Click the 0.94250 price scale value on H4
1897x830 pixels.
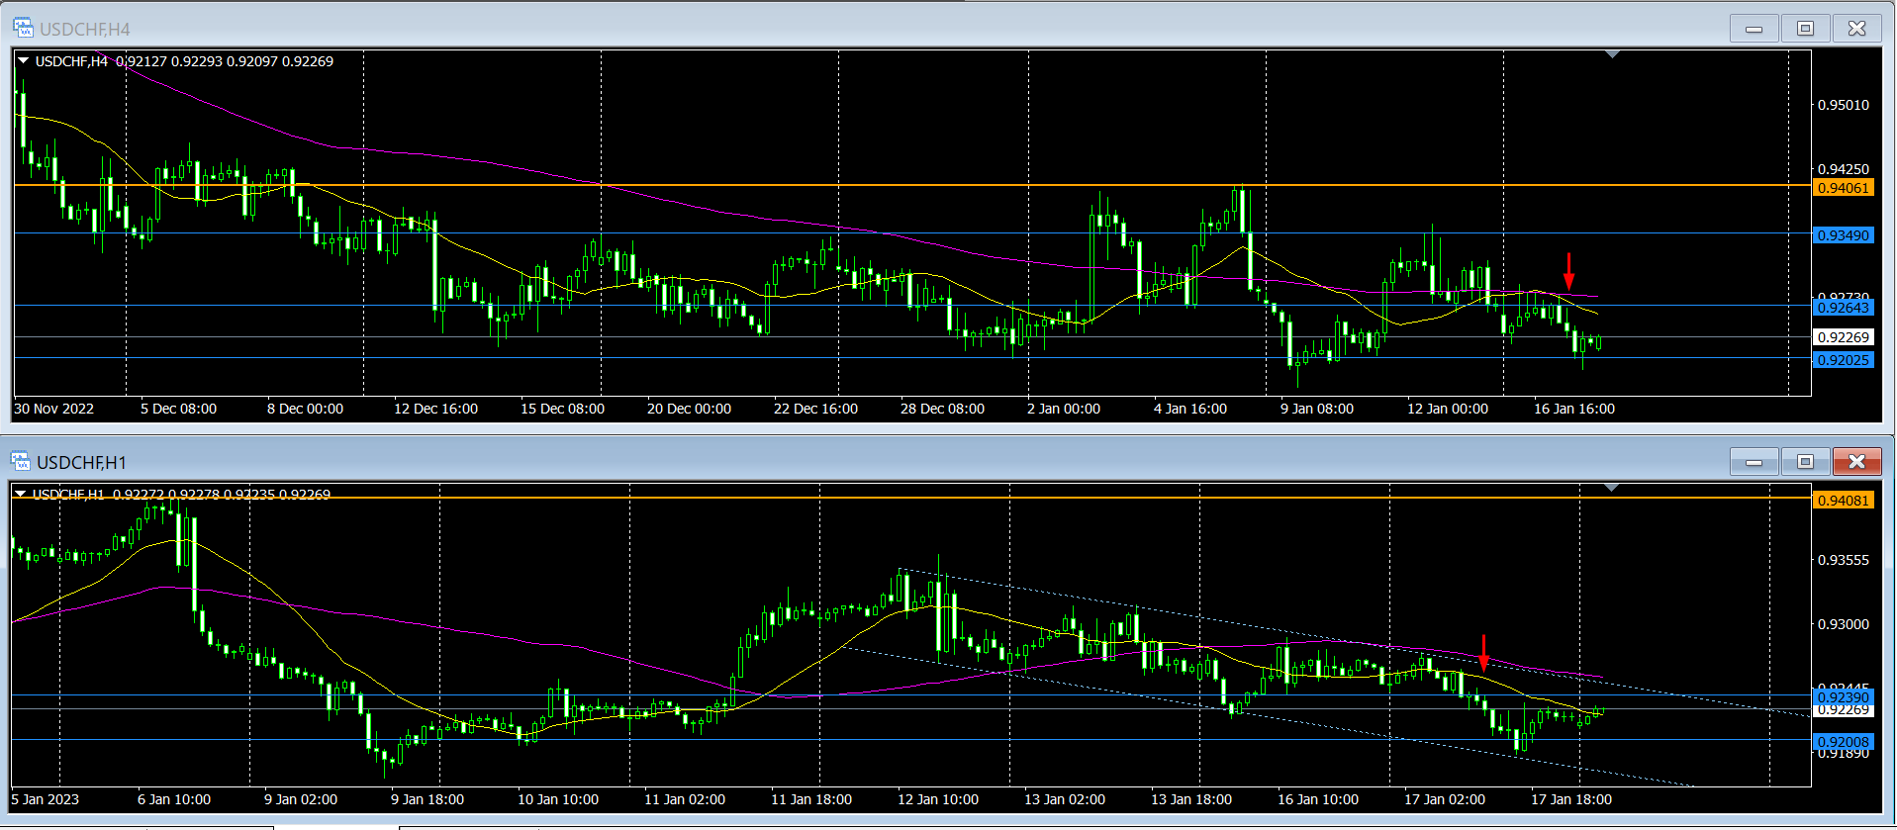[1844, 169]
